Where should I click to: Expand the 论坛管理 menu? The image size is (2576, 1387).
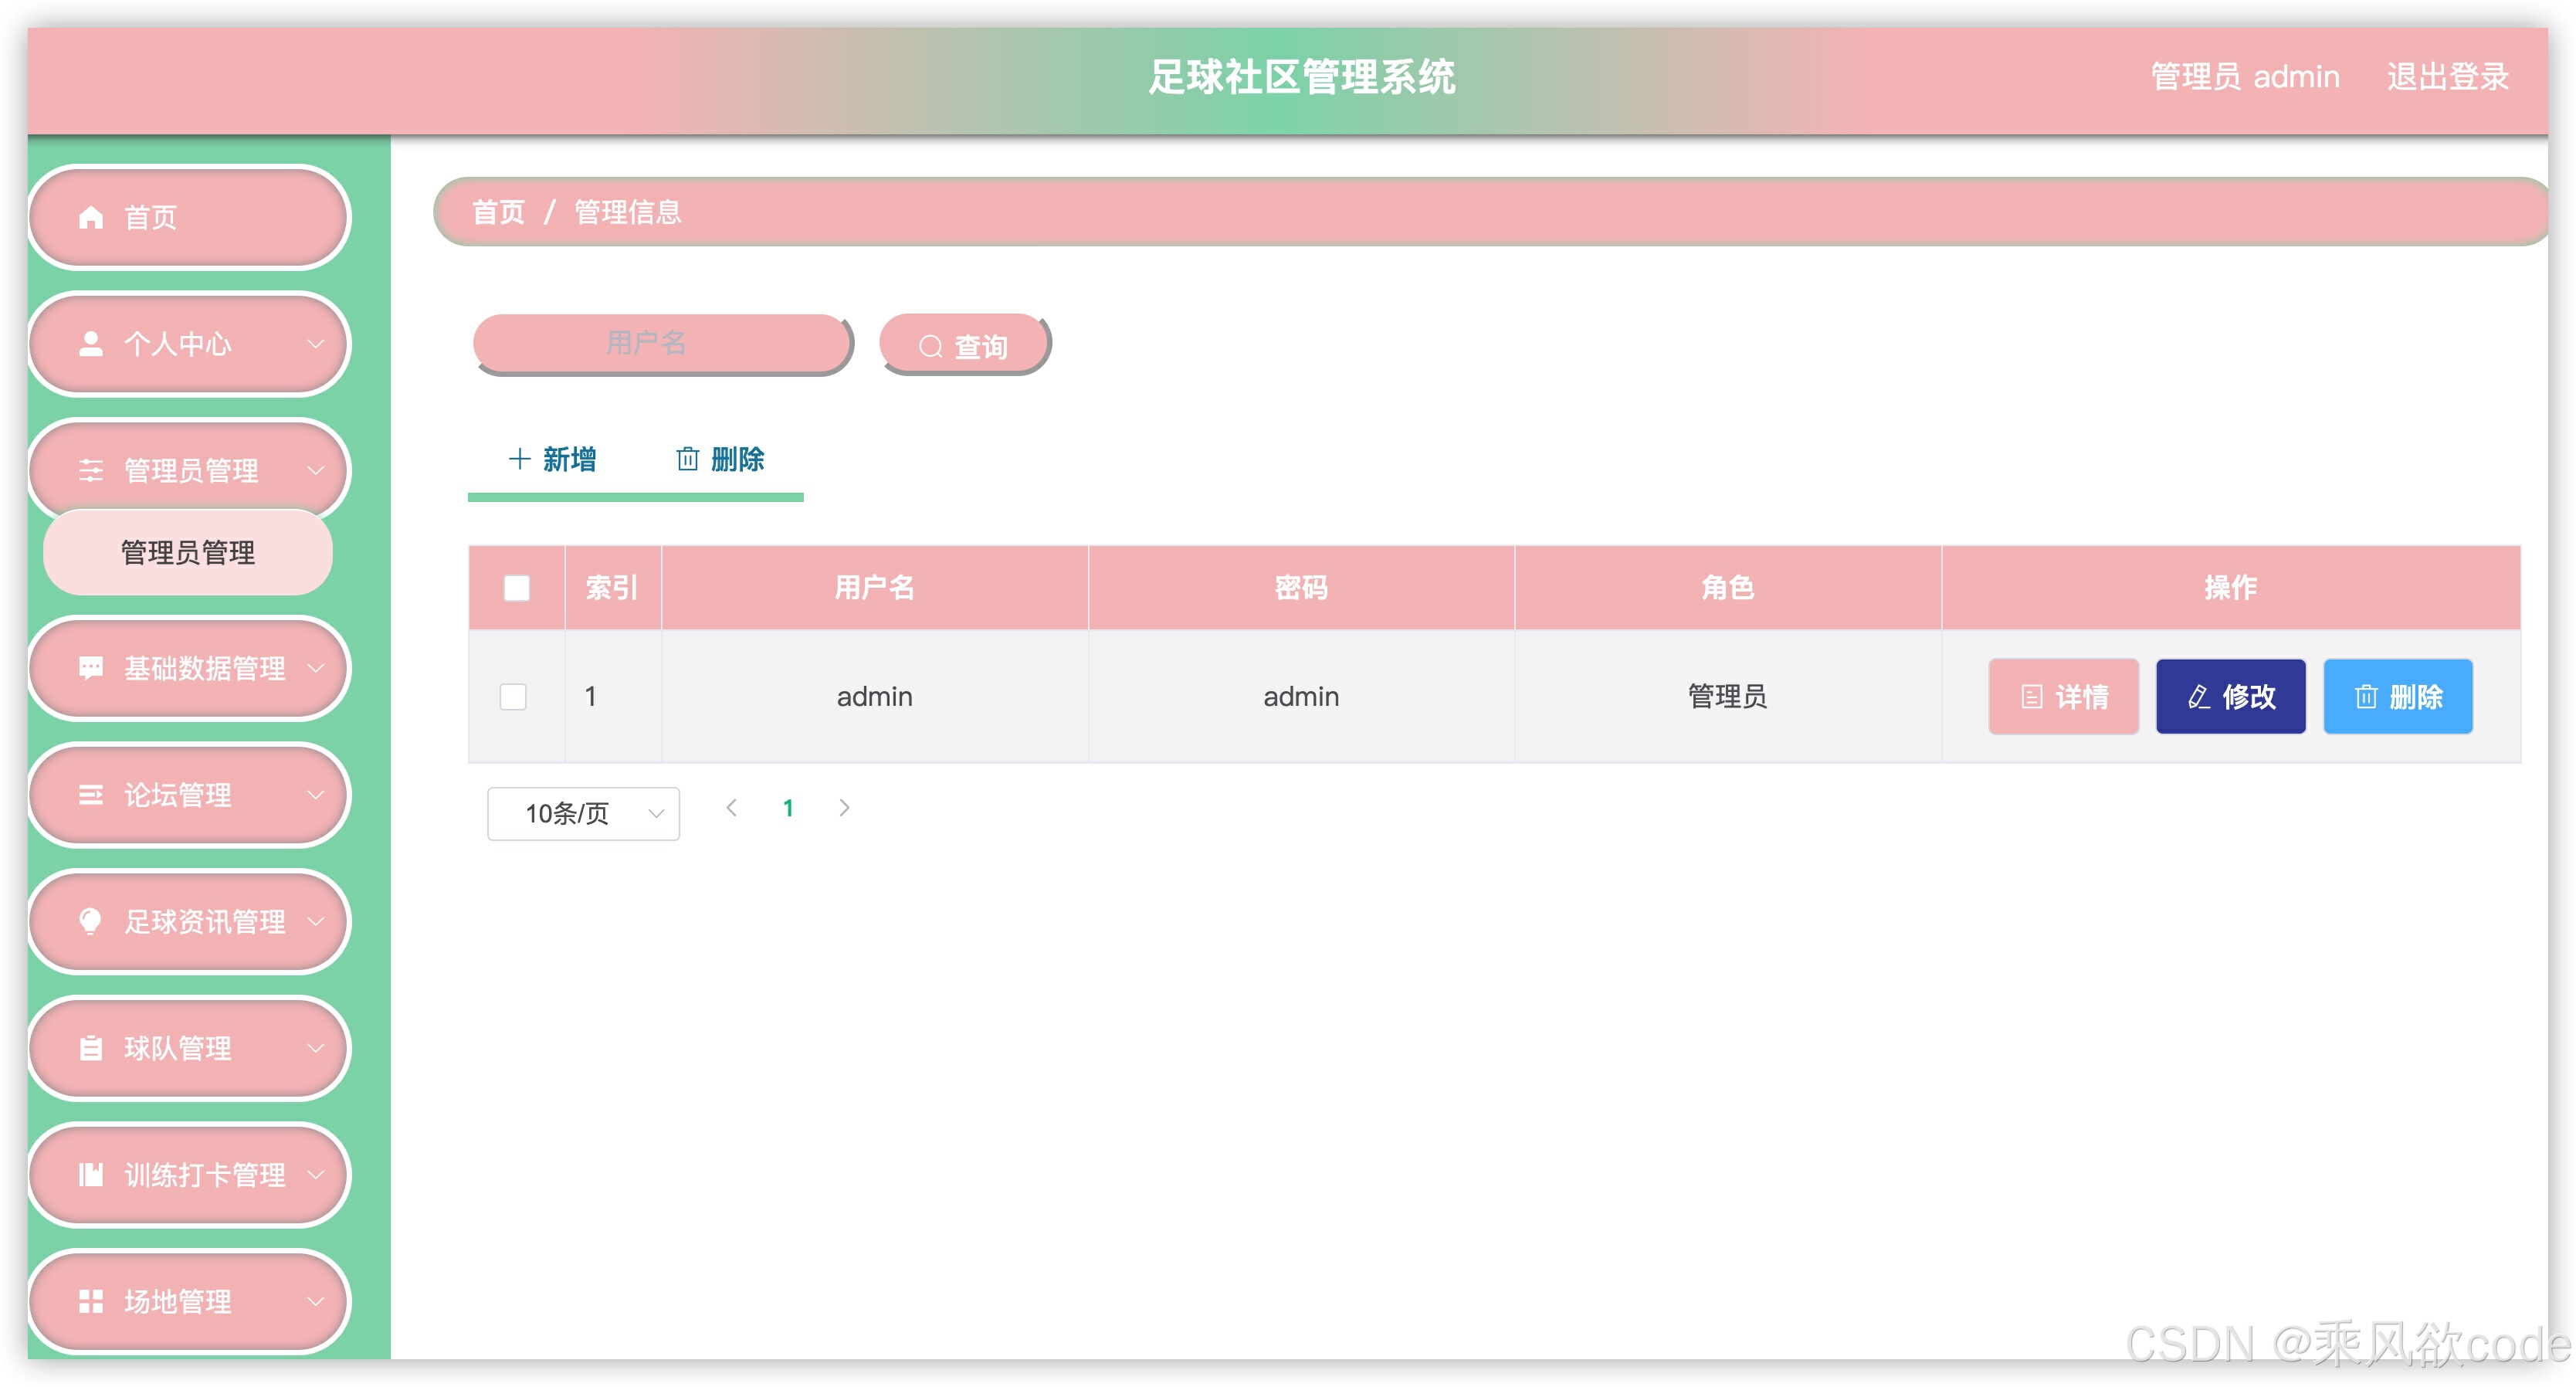(x=318, y=795)
